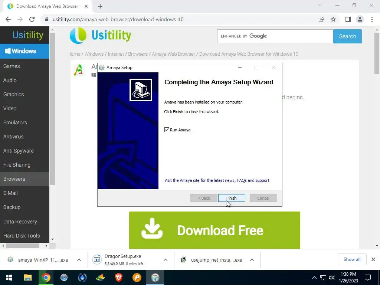Click the address bar URL
Screen dimensions: 380x285
point(118,19)
